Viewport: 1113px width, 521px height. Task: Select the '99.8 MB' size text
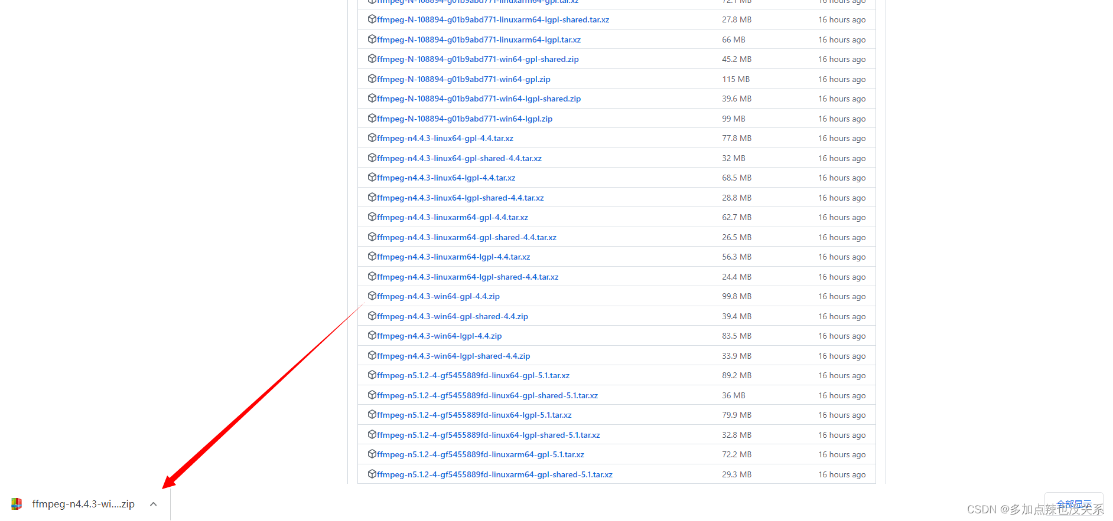click(737, 296)
